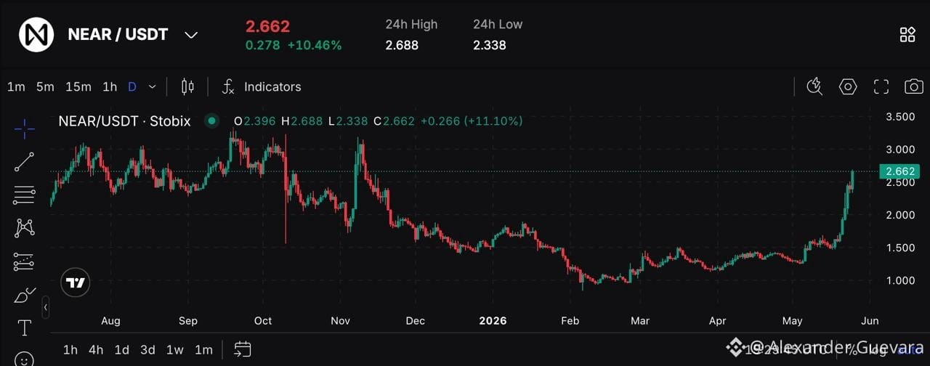This screenshot has height=366, width=930.
Task: Click the +10.46% change in header
Action: 315,45
